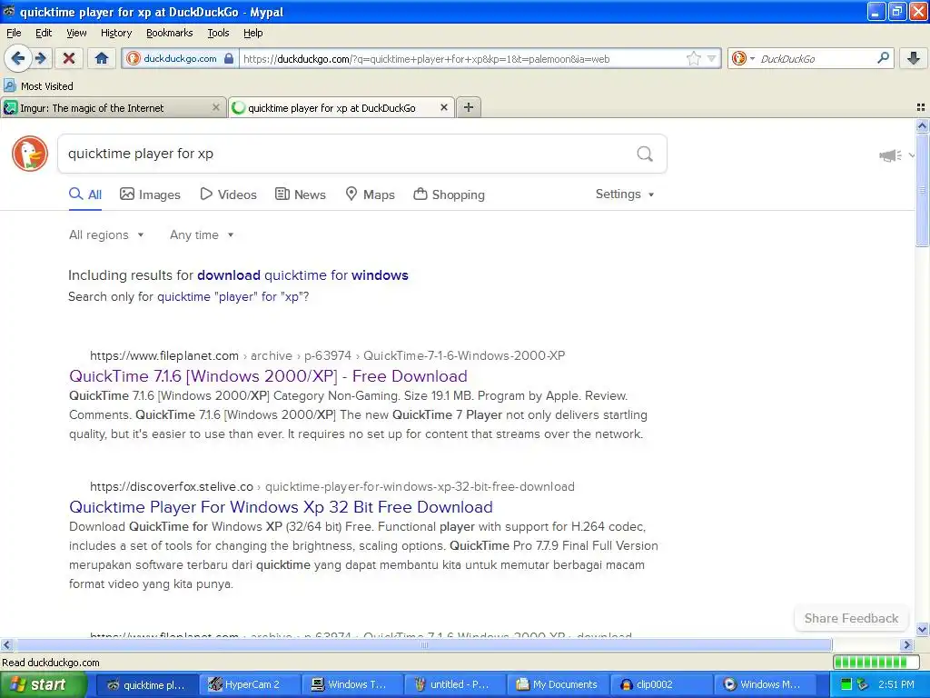Open My Documents from taskbar
This screenshot has width=930, height=698.
(558, 685)
